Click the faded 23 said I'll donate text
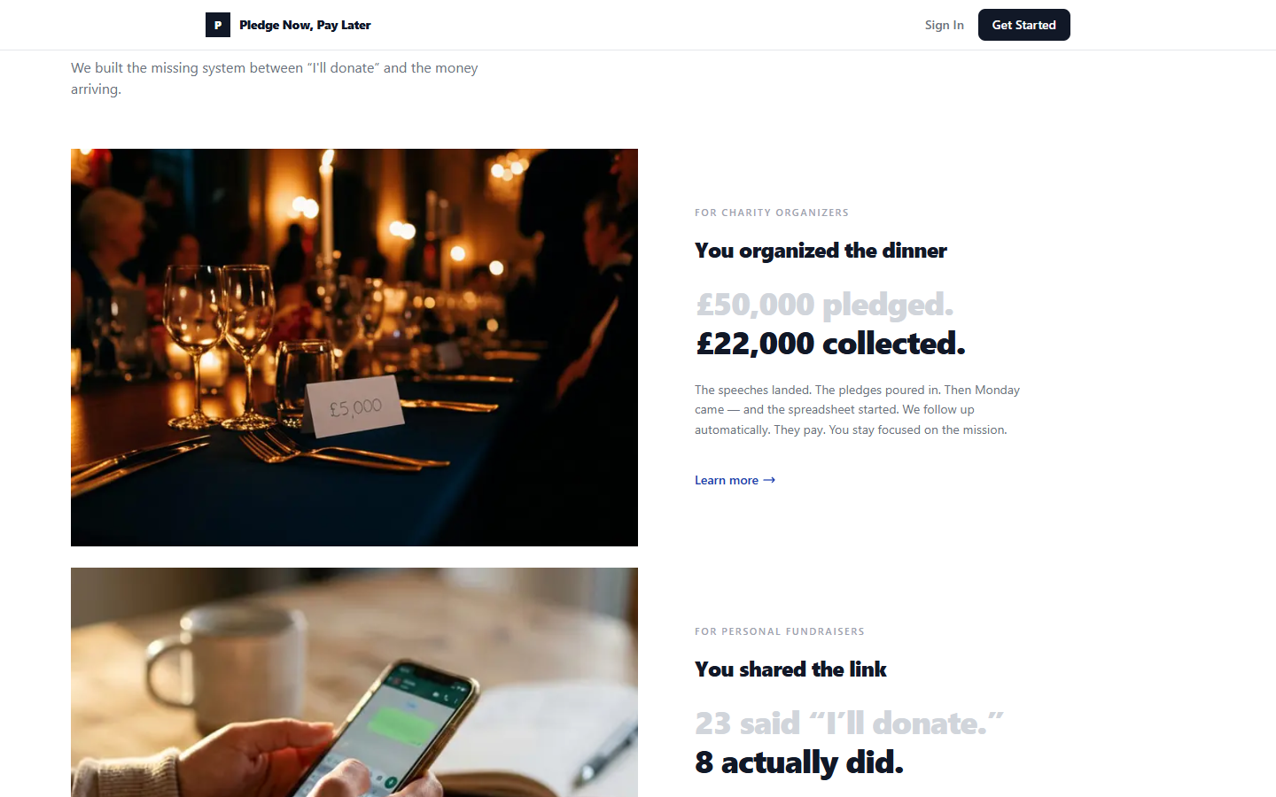This screenshot has height=797, width=1276. [849, 723]
